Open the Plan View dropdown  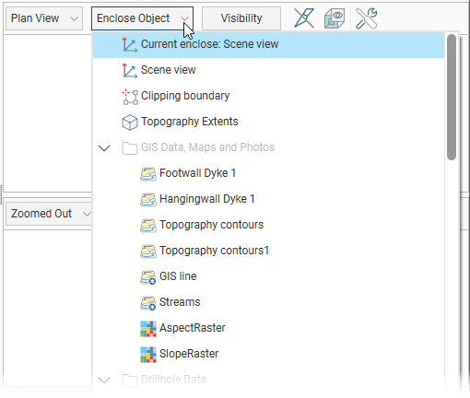(44, 18)
